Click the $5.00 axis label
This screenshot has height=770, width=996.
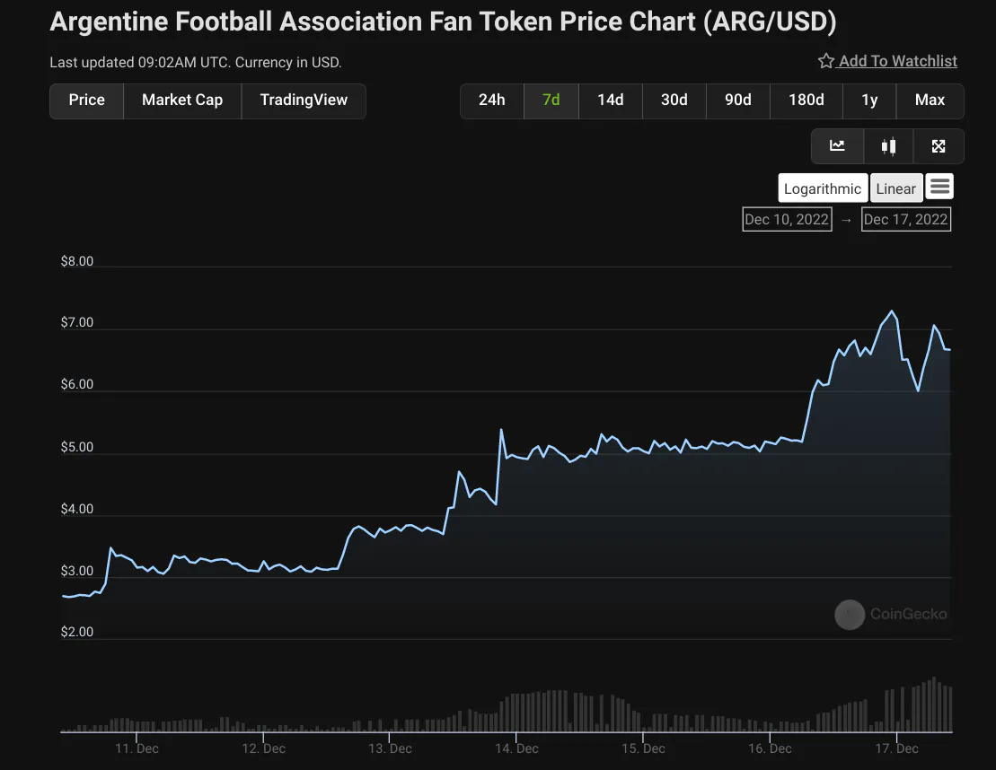(x=77, y=448)
